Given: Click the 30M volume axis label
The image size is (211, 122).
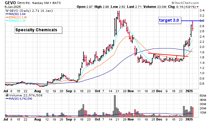Looking at the screenshot, I should pyautogui.click(x=203, y=104).
